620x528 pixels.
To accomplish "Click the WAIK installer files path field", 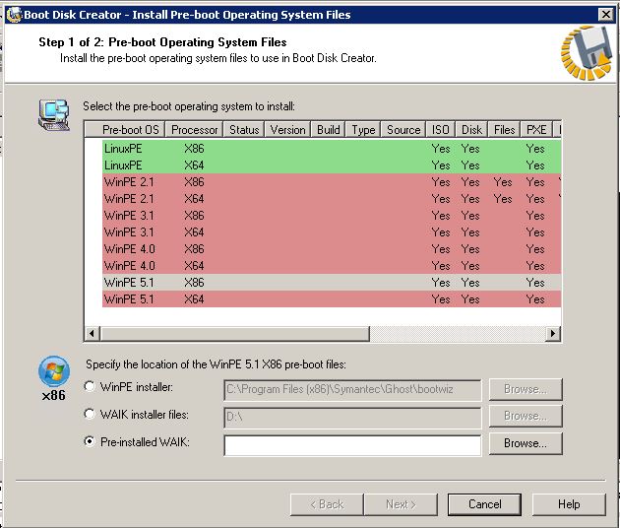I will click(352, 417).
